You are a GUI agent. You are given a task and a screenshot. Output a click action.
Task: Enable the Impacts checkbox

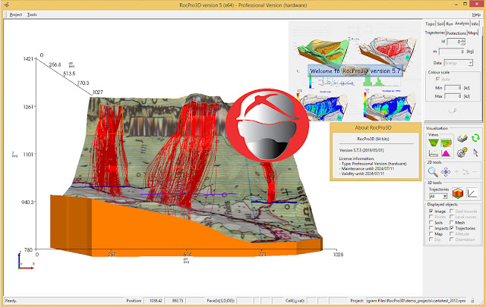point(431,228)
